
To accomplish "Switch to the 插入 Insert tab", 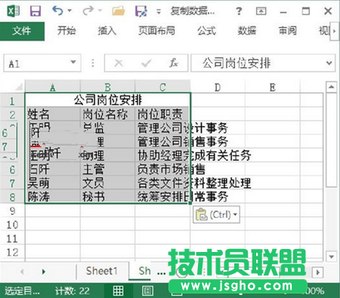I will pos(107,31).
